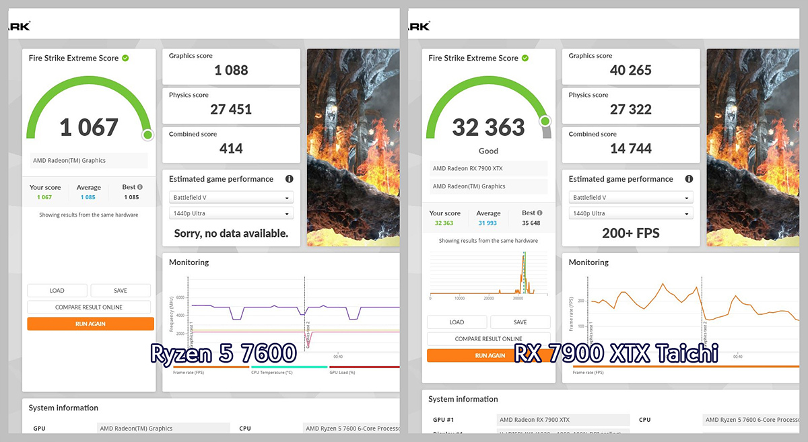Click AMD Radeon RX 7900 XTX label under gauge
This screenshot has height=442, width=808.
pyautogui.click(x=488, y=168)
